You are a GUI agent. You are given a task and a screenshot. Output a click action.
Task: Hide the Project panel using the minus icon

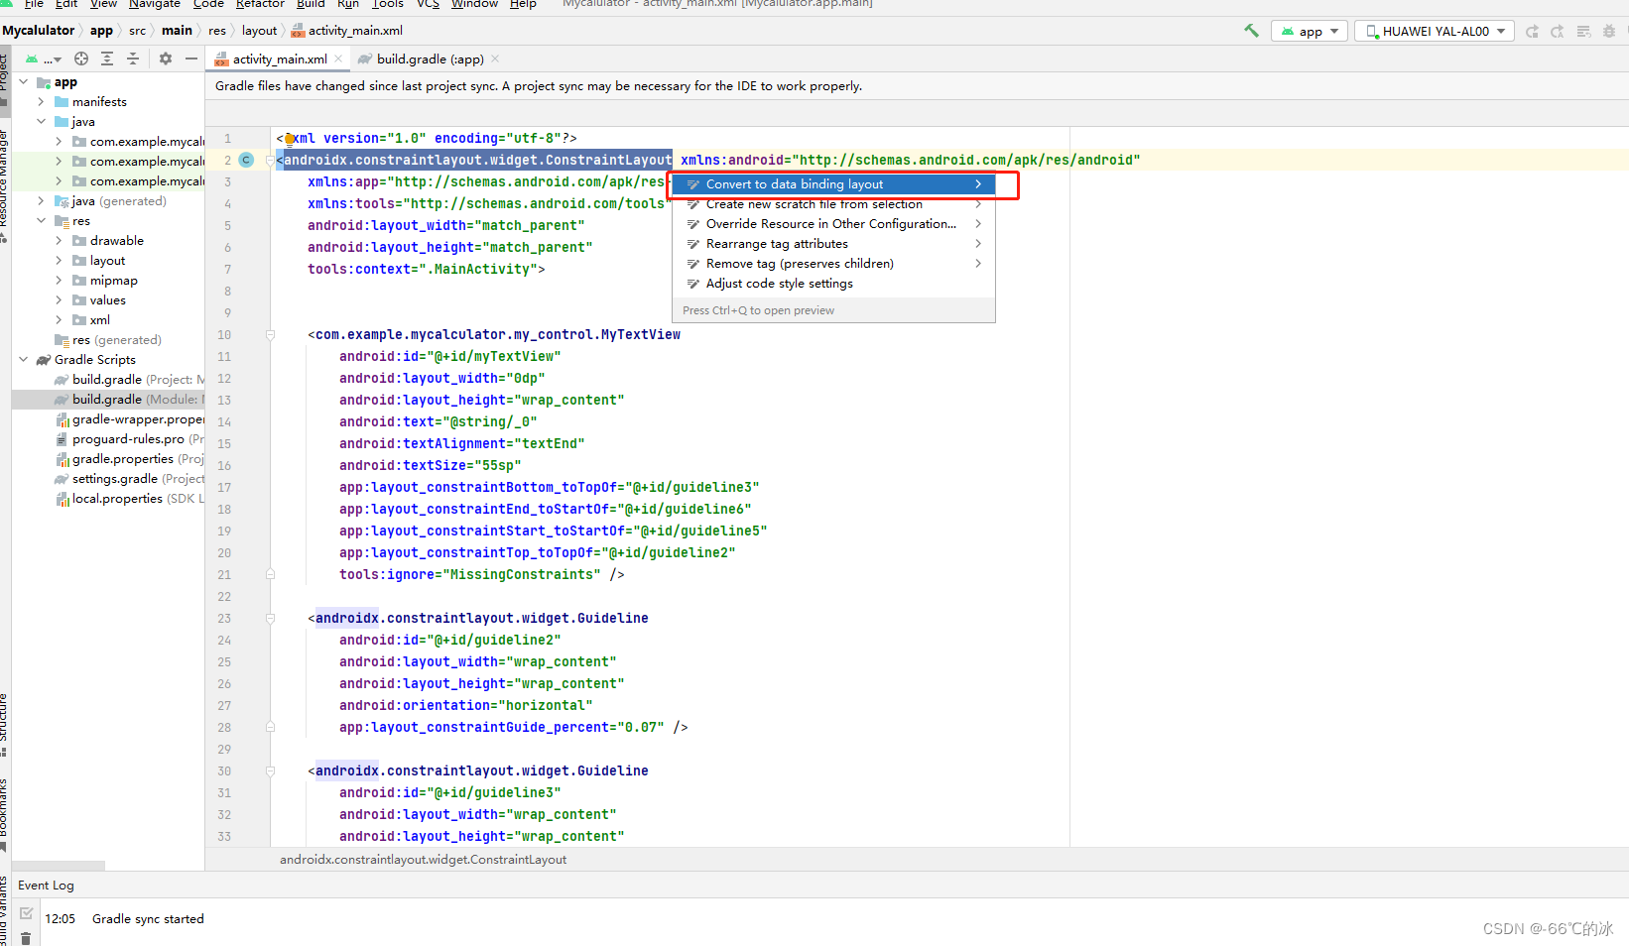[x=191, y=59]
